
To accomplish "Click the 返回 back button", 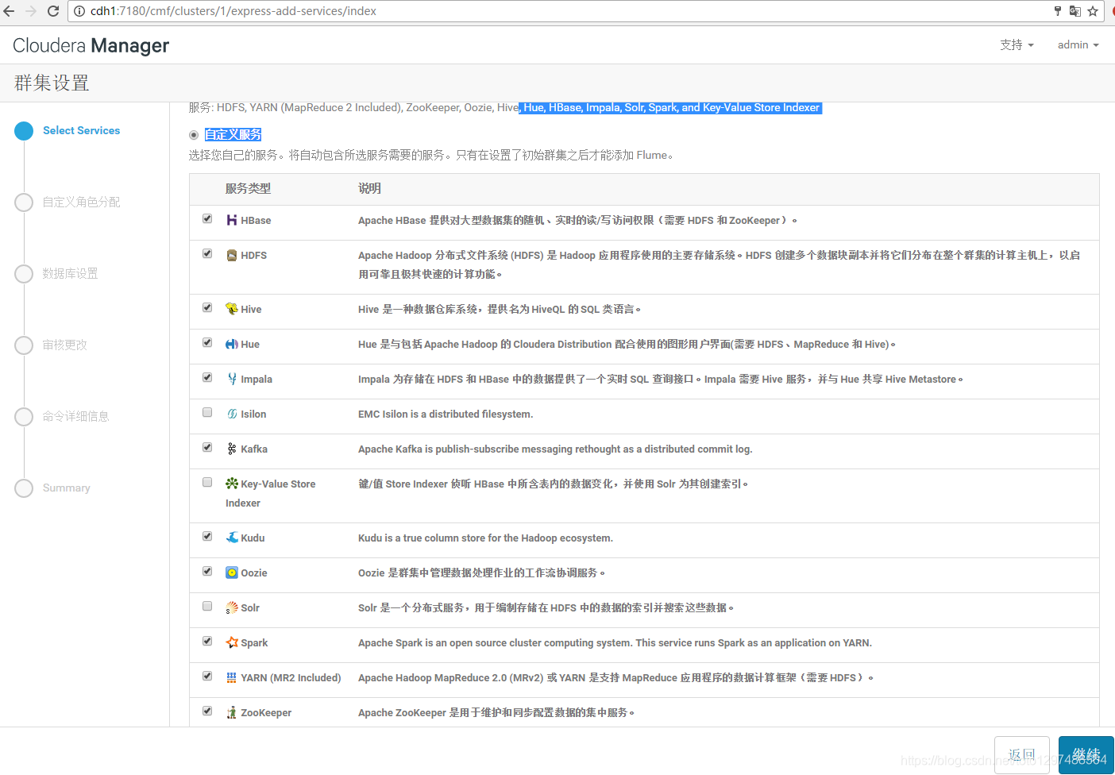I will pyautogui.click(x=1022, y=755).
